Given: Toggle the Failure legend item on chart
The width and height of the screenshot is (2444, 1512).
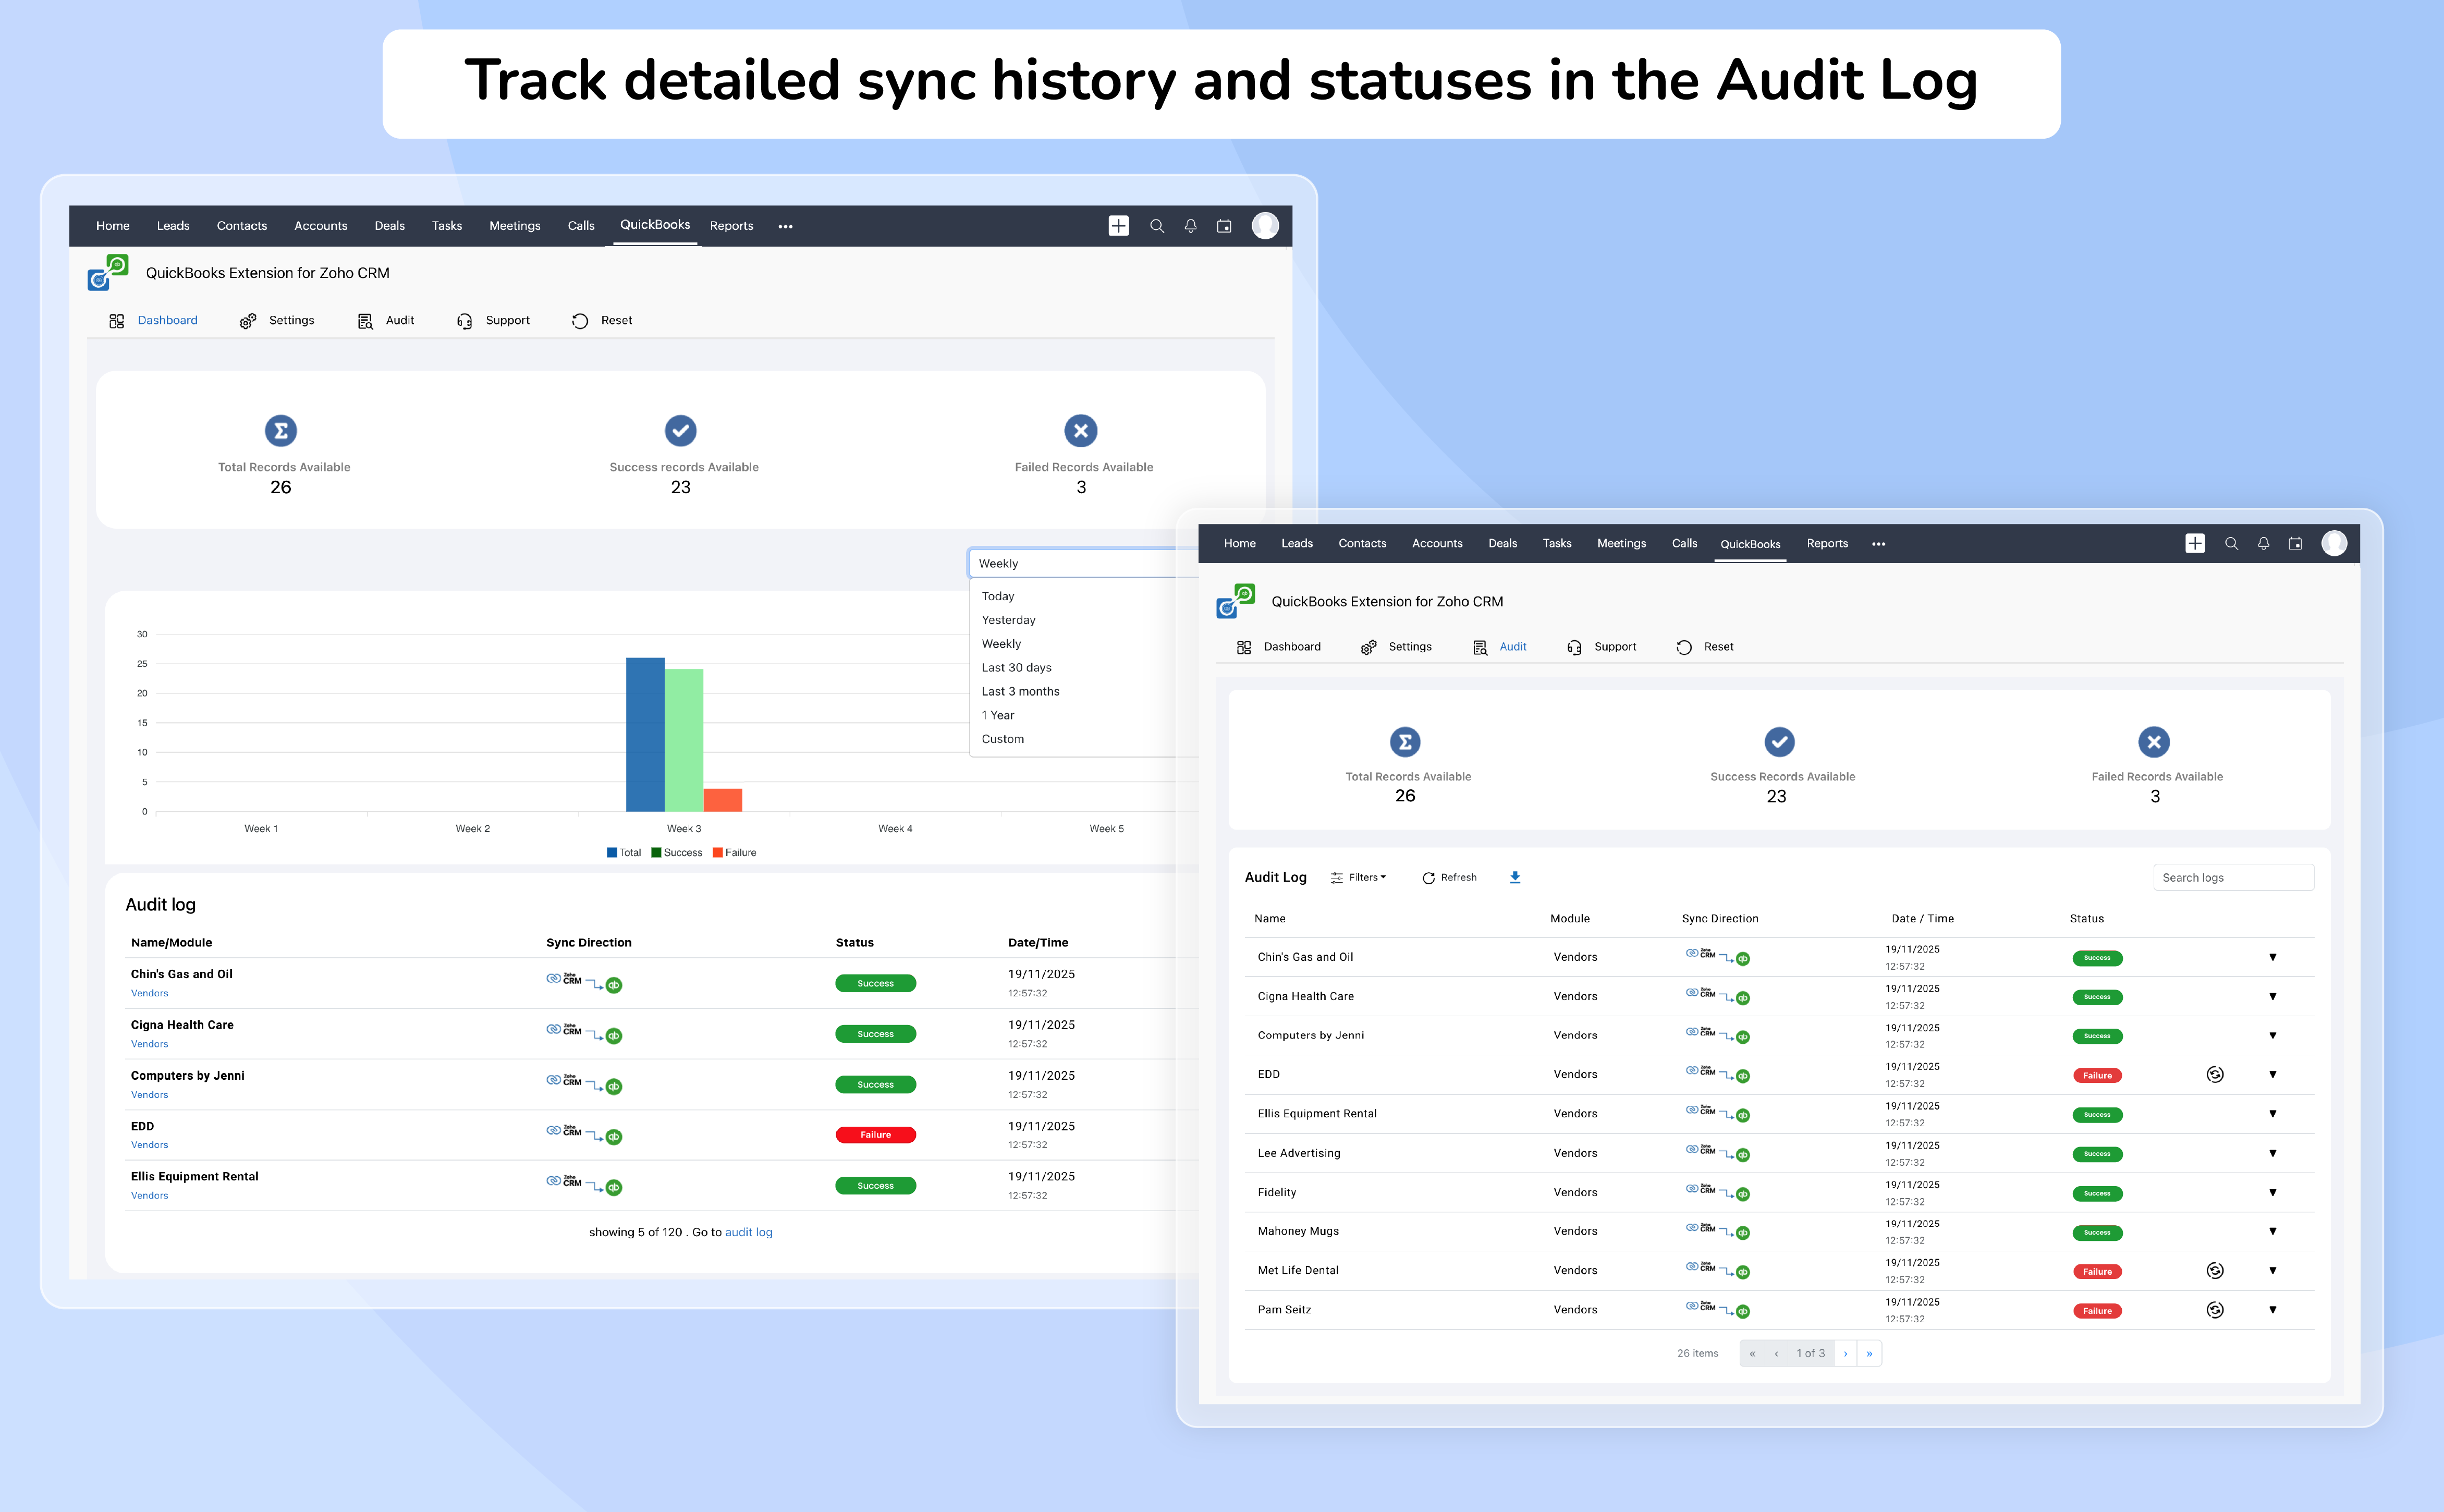Looking at the screenshot, I should [x=735, y=853].
